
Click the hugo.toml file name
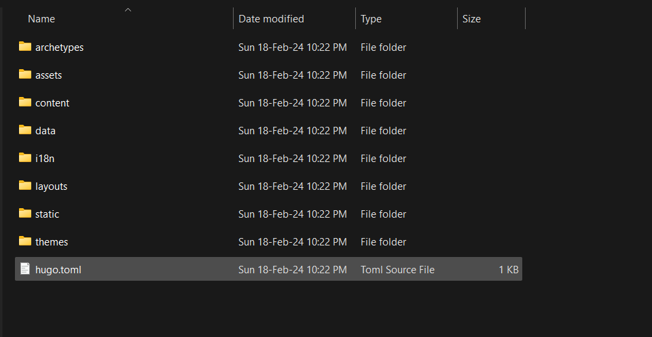pyautogui.click(x=58, y=270)
